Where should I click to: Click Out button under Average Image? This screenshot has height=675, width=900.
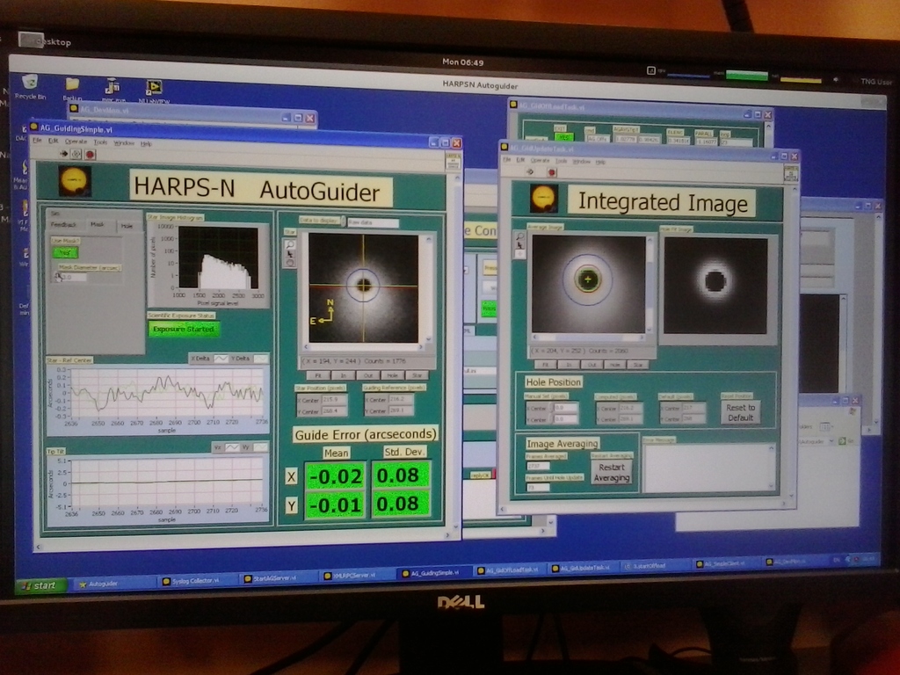[592, 365]
